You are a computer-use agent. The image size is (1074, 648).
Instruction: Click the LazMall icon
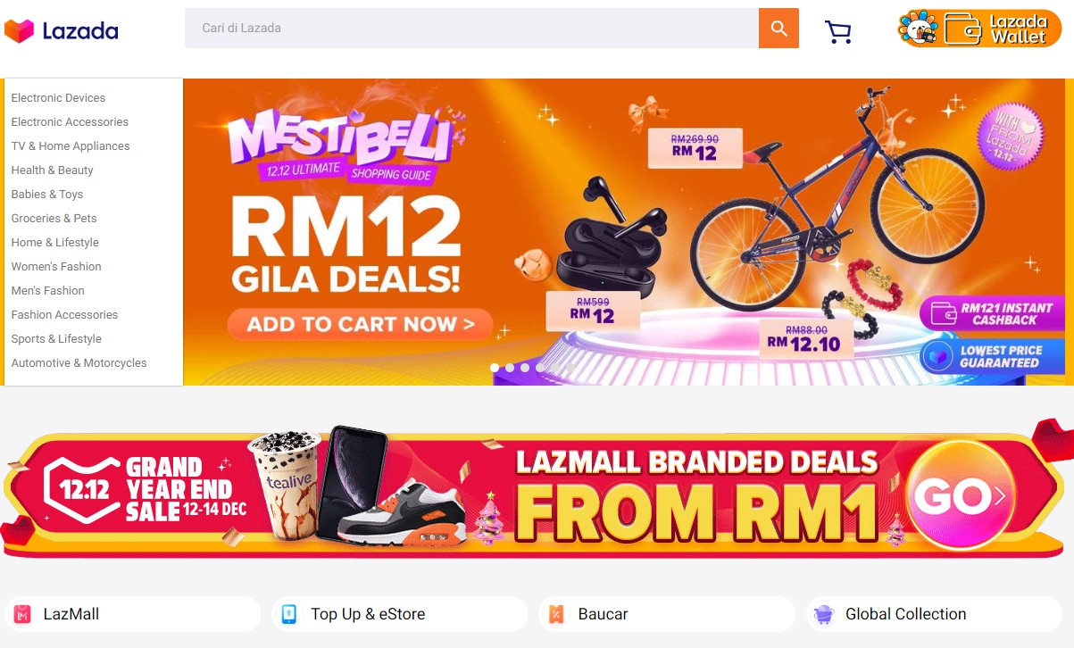point(23,614)
